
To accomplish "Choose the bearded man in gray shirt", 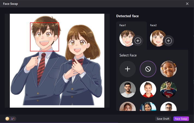I will pyautogui.click(x=128, y=89).
